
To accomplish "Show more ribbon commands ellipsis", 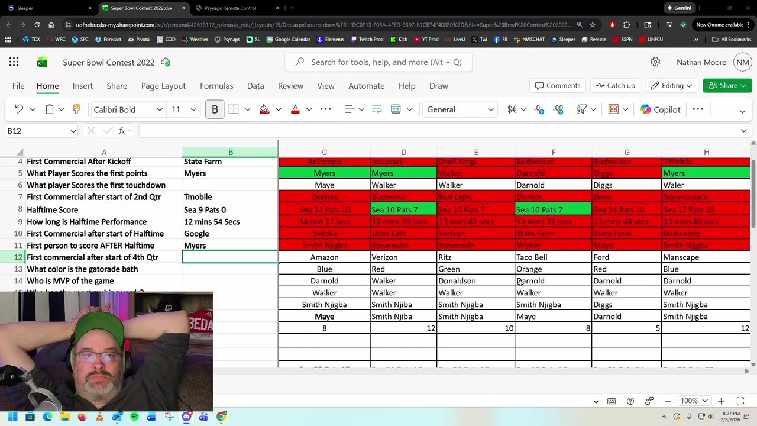I will tap(698, 109).
